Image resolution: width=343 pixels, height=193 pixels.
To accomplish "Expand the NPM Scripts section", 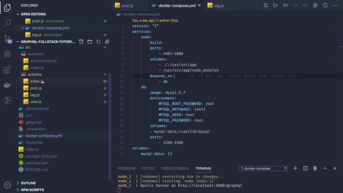I will click(18, 190).
